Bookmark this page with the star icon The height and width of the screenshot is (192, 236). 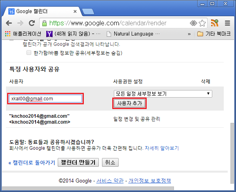tap(202, 23)
